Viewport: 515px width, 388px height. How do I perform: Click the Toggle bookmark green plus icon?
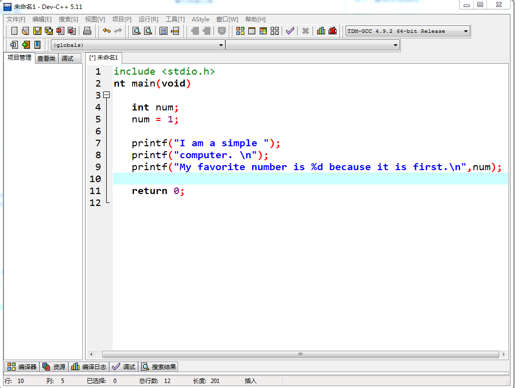[x=25, y=45]
